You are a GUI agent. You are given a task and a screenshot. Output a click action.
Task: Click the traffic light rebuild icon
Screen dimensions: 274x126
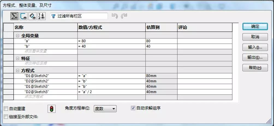point(51,109)
